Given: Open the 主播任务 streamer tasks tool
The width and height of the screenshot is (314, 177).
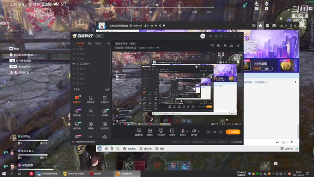Looking at the screenshot, I should (x=104, y=100).
